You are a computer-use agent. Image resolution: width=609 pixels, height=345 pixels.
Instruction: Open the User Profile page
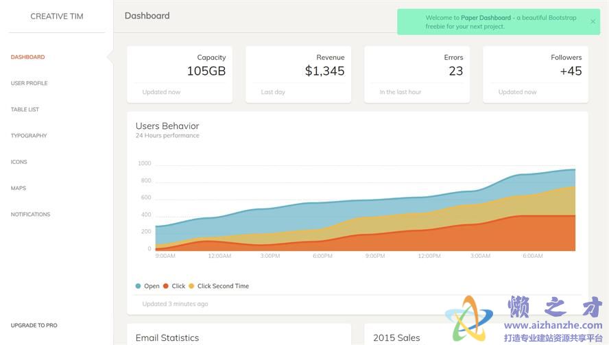(29, 83)
